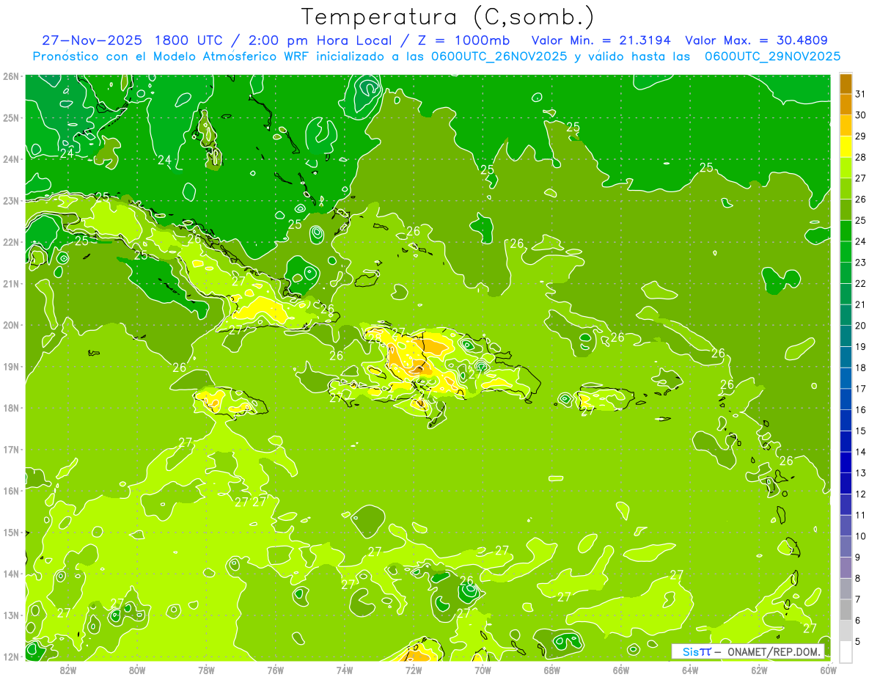Pick the purple swatch between 9 and 10
The height and width of the screenshot is (680, 880).
coord(846,546)
